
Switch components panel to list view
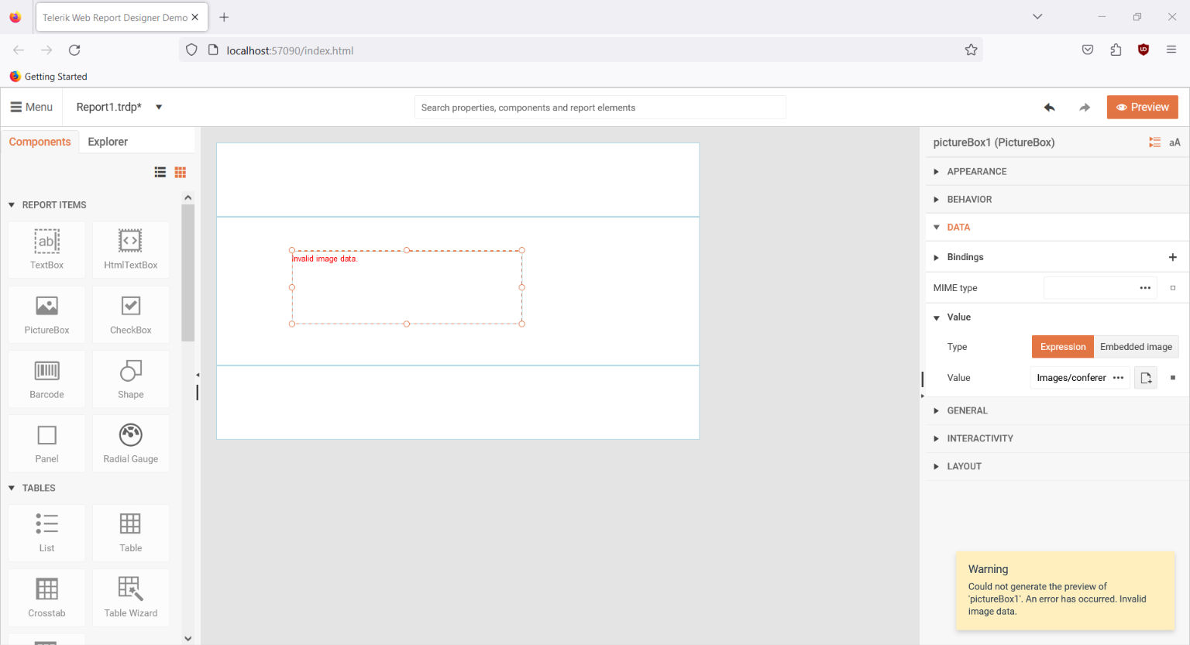(160, 172)
